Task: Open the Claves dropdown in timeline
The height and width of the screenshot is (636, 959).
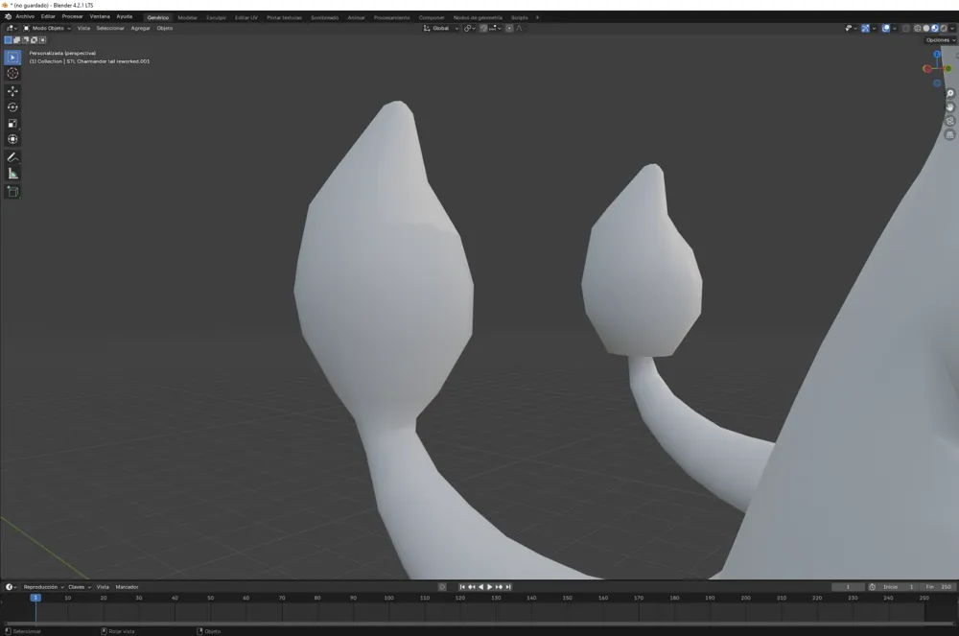Action: 80,586
